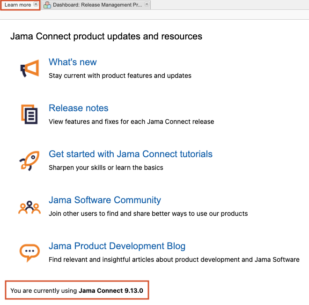Switch to the Learn more tab

coord(18,5)
